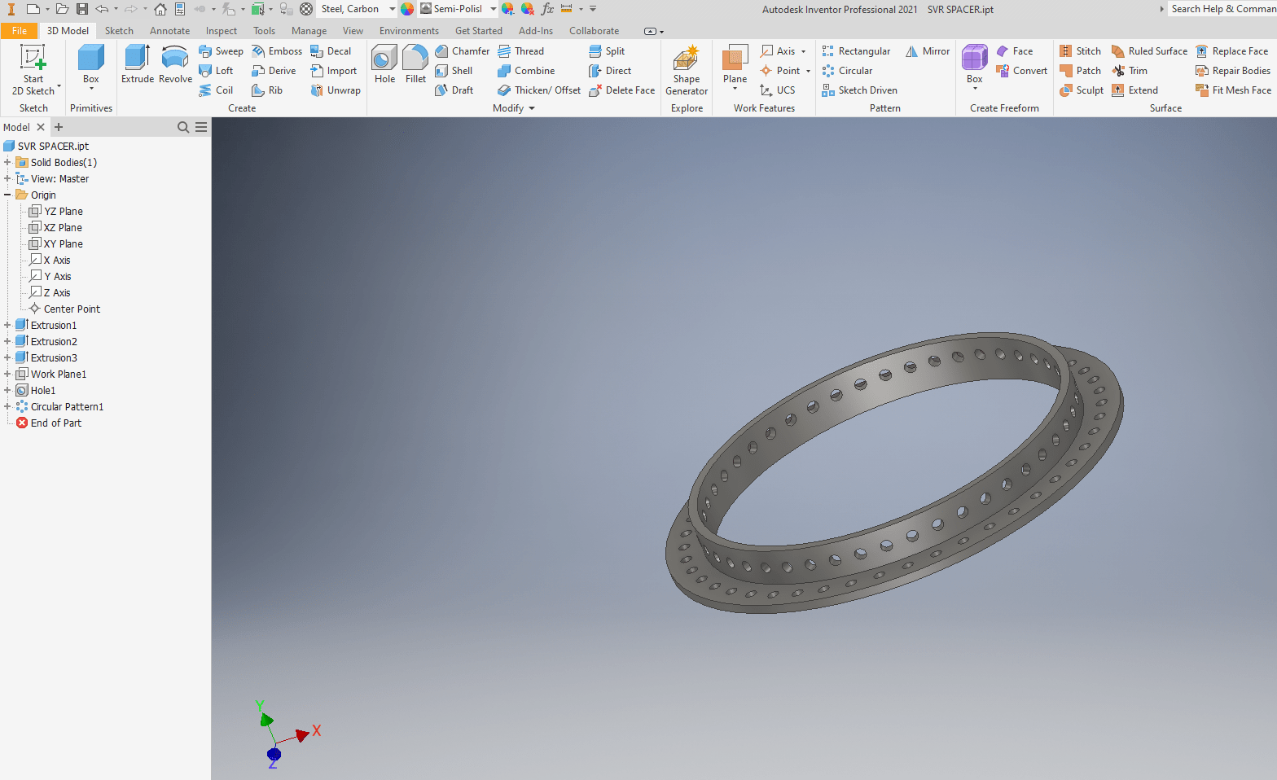Activate the Sweep tool

[221, 51]
